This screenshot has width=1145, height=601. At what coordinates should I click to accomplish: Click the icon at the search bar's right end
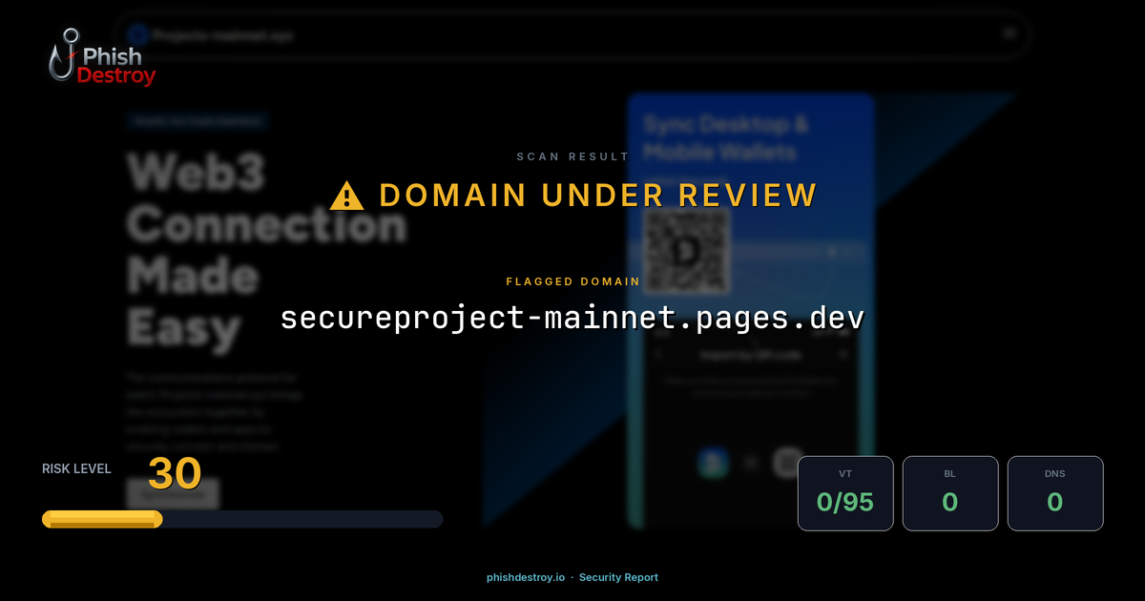pos(1010,33)
